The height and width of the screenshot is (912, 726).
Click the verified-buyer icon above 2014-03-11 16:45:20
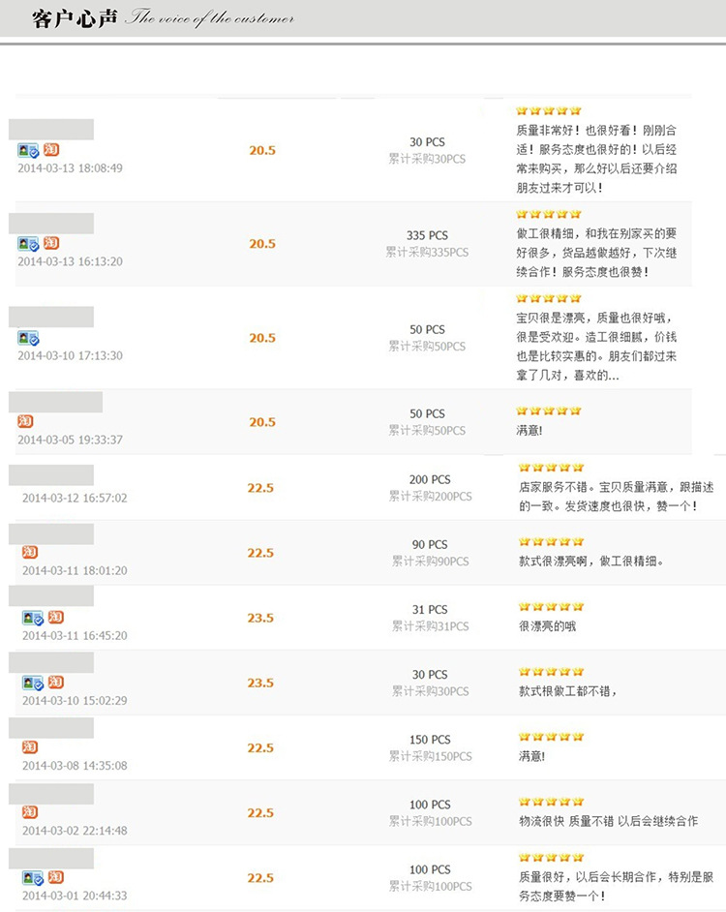pyautogui.click(x=33, y=618)
